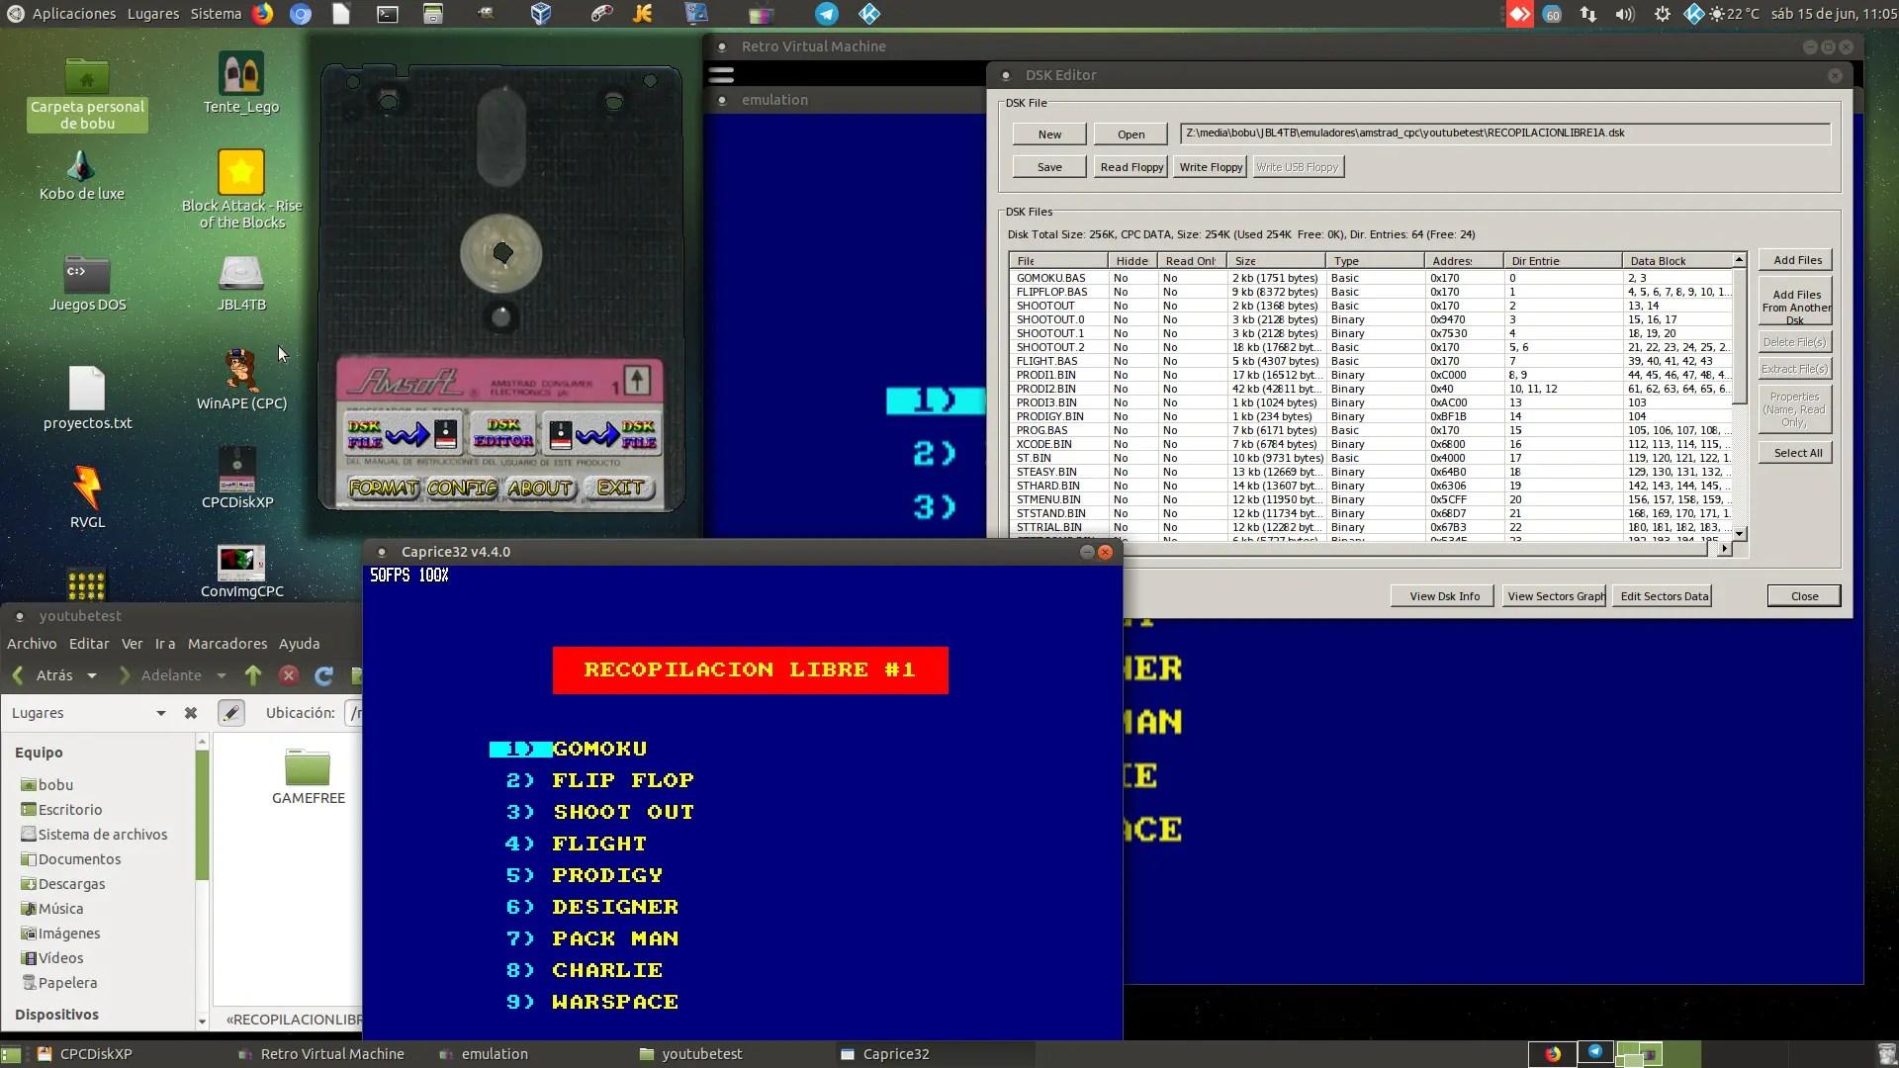Expand the Adelante history dropdown arrow
This screenshot has width=1899, height=1068.
tap(222, 676)
